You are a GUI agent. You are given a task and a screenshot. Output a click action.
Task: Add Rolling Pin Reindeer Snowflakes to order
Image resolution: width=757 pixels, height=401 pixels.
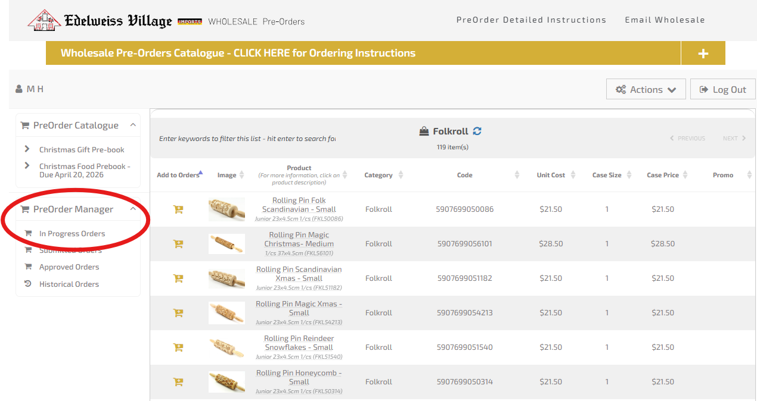pos(178,347)
